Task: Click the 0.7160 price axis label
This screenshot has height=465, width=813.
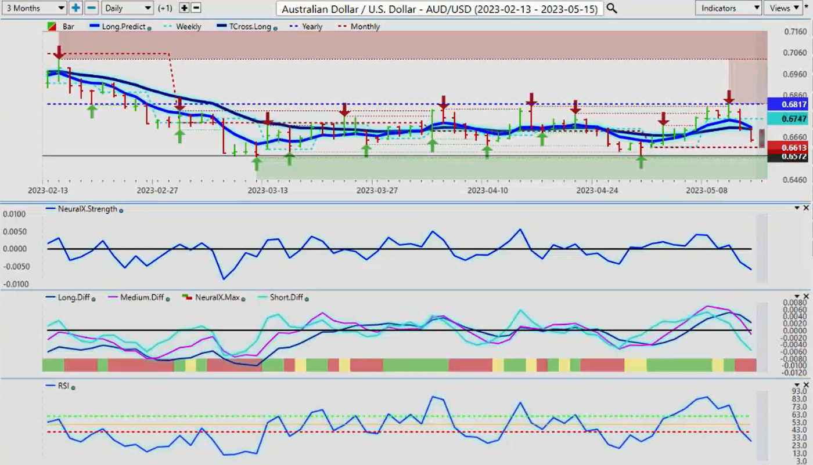Action: pos(795,32)
